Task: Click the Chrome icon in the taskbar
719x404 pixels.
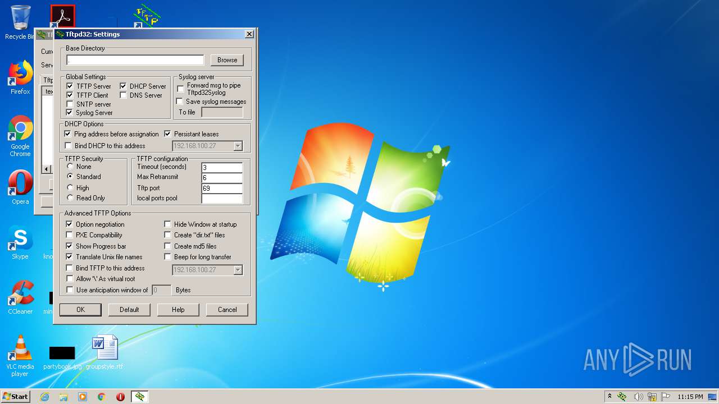Action: (102, 397)
